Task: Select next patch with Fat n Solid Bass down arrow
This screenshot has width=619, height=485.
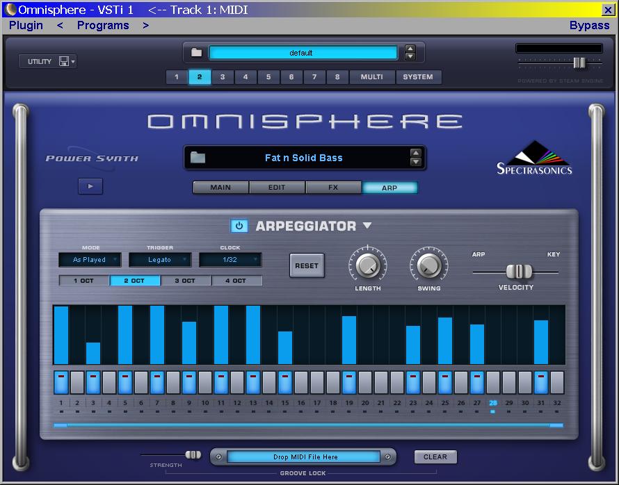Action: tap(416, 162)
